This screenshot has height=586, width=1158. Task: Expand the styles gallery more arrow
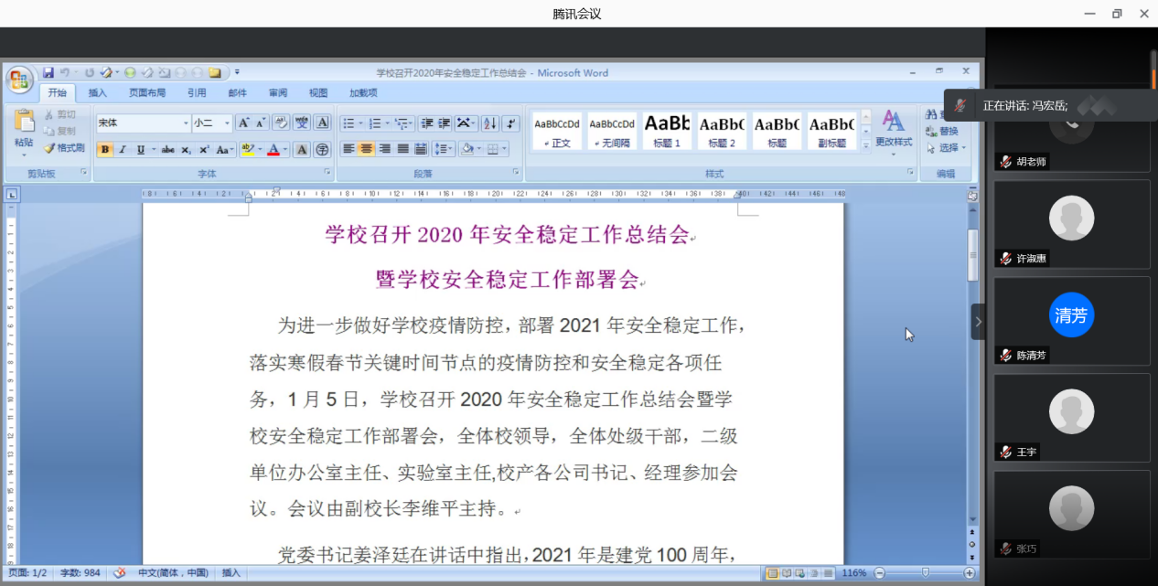866,145
